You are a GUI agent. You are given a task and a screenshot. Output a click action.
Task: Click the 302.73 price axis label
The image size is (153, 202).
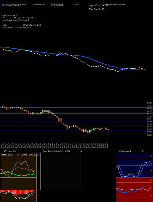click(149, 109)
